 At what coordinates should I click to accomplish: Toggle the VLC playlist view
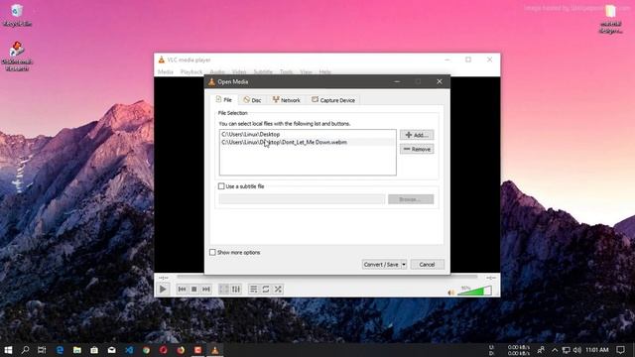click(254, 289)
